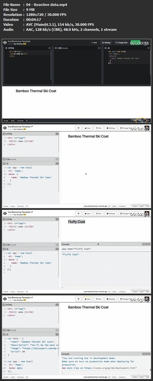Click console output "Fluffy Coat" result line

[x=70, y=255]
